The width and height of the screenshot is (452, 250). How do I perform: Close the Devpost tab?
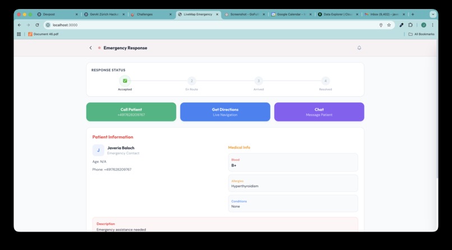(x=77, y=14)
